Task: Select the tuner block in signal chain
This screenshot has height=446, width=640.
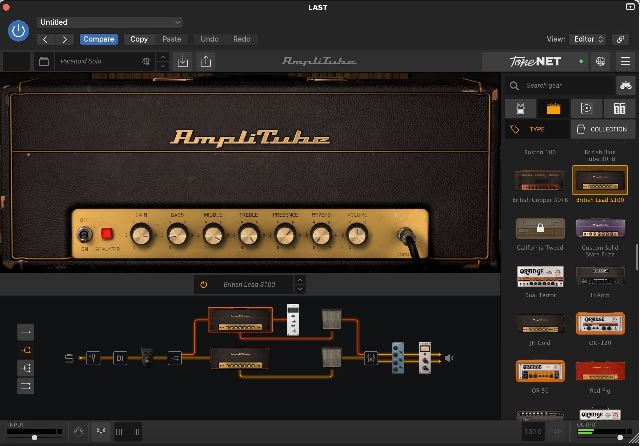Action: [x=93, y=358]
